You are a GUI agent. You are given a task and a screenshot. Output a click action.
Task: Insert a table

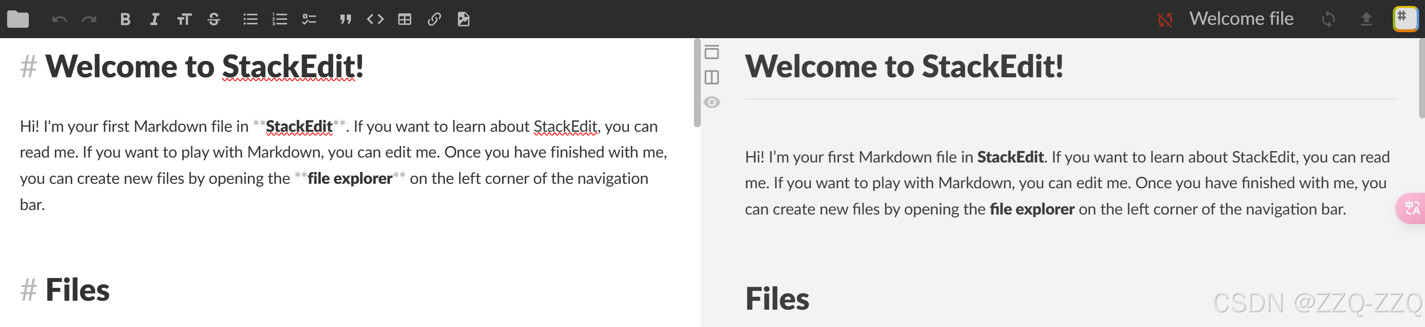tap(404, 19)
